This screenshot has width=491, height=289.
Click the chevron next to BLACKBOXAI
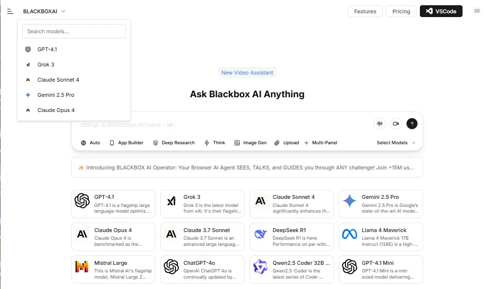(63, 11)
